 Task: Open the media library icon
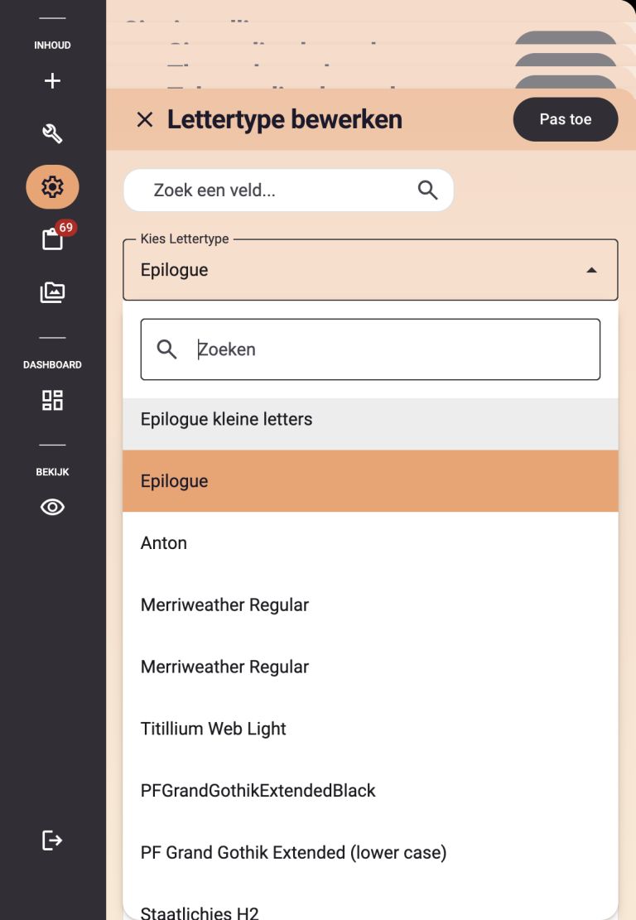coord(52,291)
